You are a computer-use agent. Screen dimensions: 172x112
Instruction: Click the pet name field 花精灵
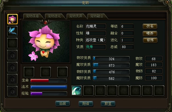[96, 26]
